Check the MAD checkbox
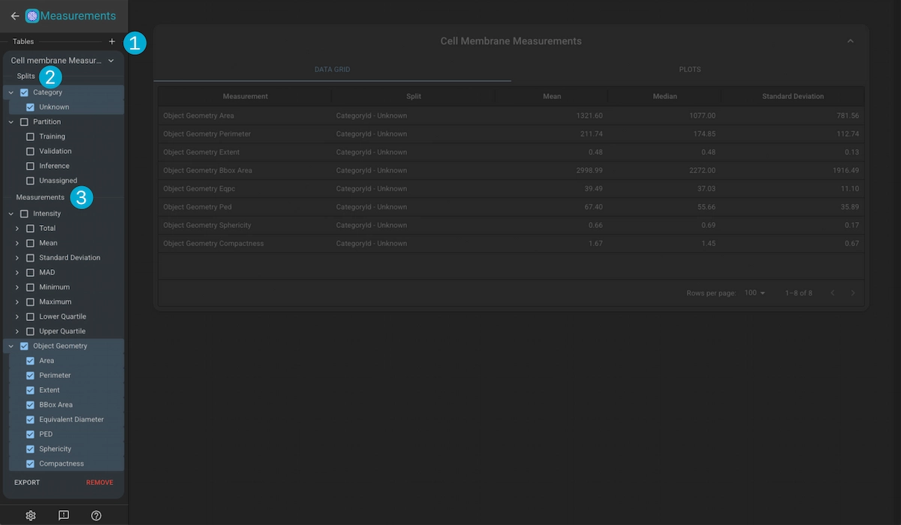 click(x=30, y=272)
